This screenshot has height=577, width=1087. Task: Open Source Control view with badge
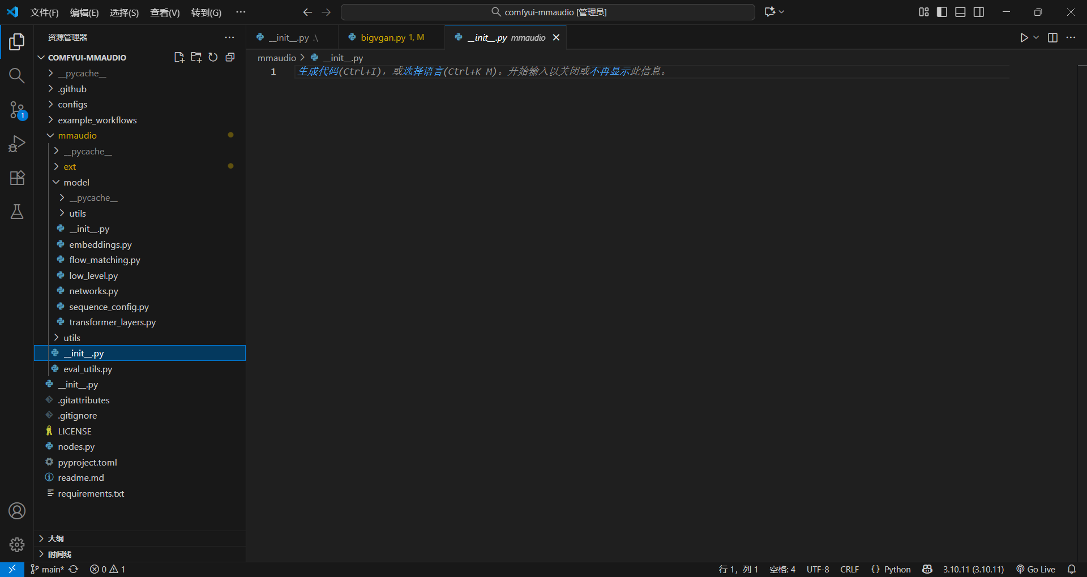click(x=17, y=110)
